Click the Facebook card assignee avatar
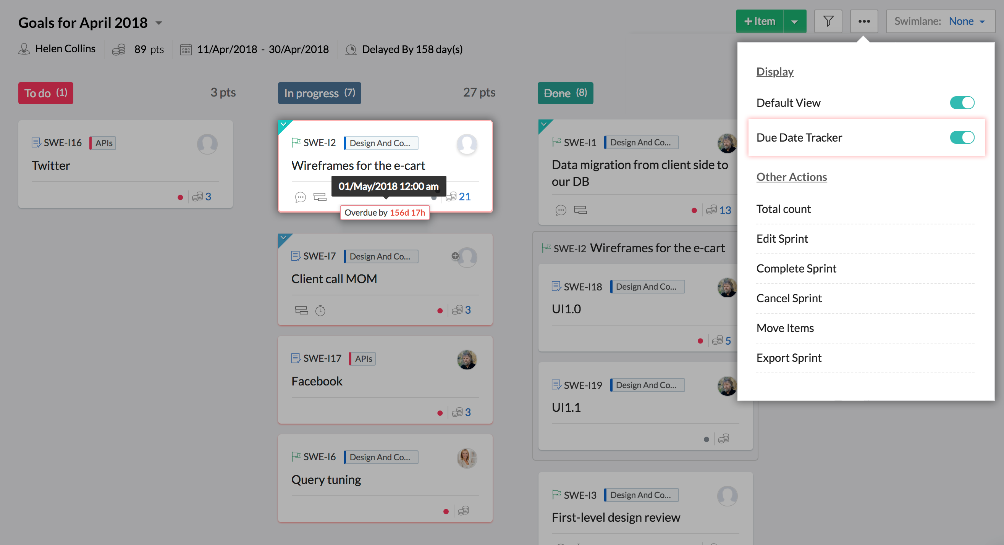This screenshot has width=1004, height=545. (x=467, y=360)
